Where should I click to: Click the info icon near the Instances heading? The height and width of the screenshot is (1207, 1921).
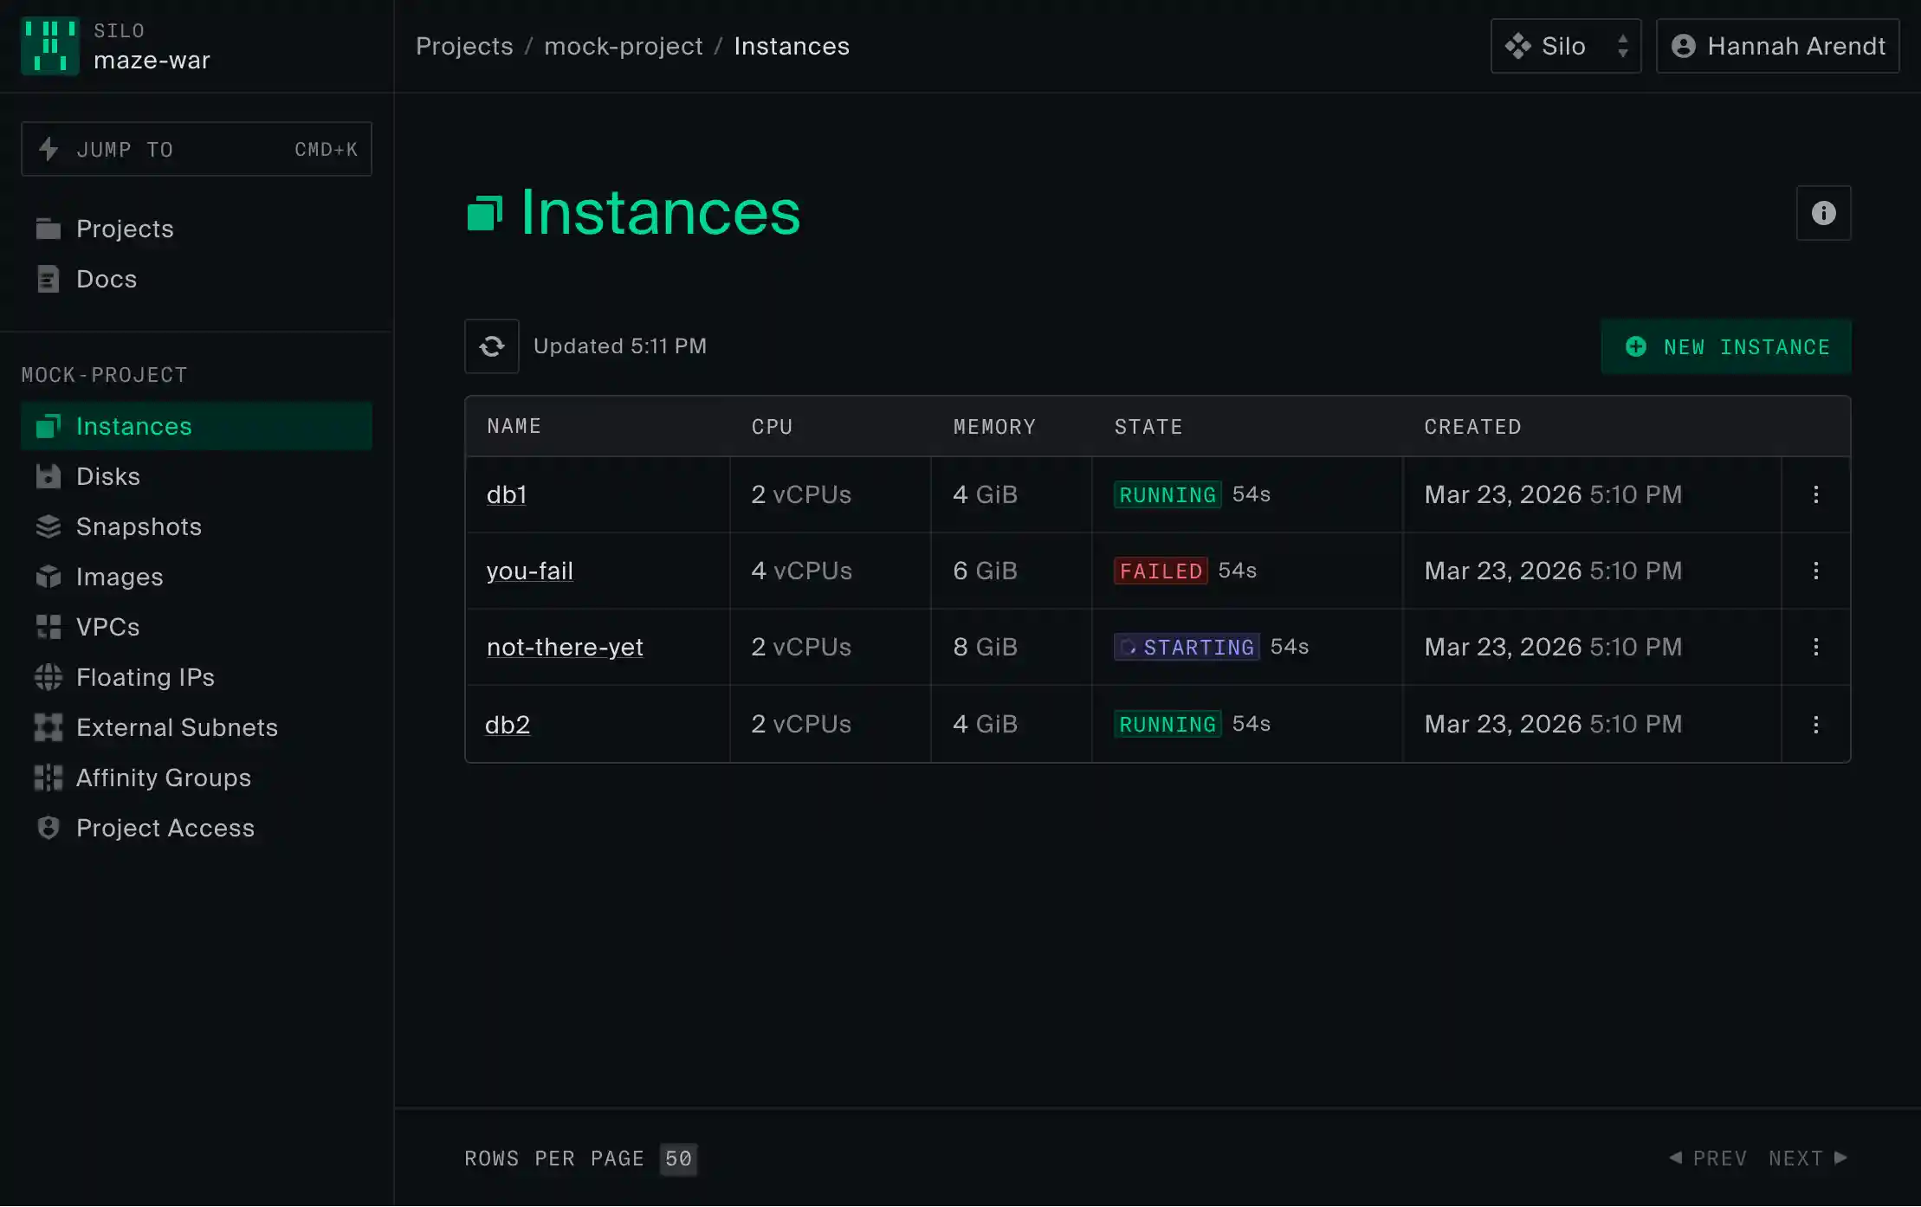click(1823, 213)
